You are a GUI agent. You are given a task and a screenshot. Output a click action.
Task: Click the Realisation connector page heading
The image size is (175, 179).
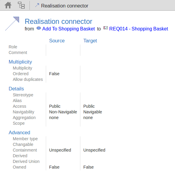click(x=58, y=21)
